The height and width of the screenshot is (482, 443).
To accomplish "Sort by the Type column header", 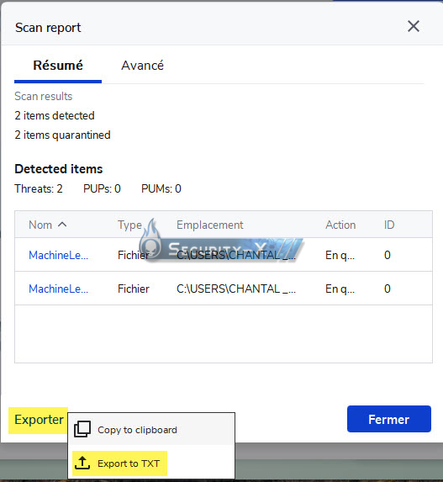I will [130, 225].
